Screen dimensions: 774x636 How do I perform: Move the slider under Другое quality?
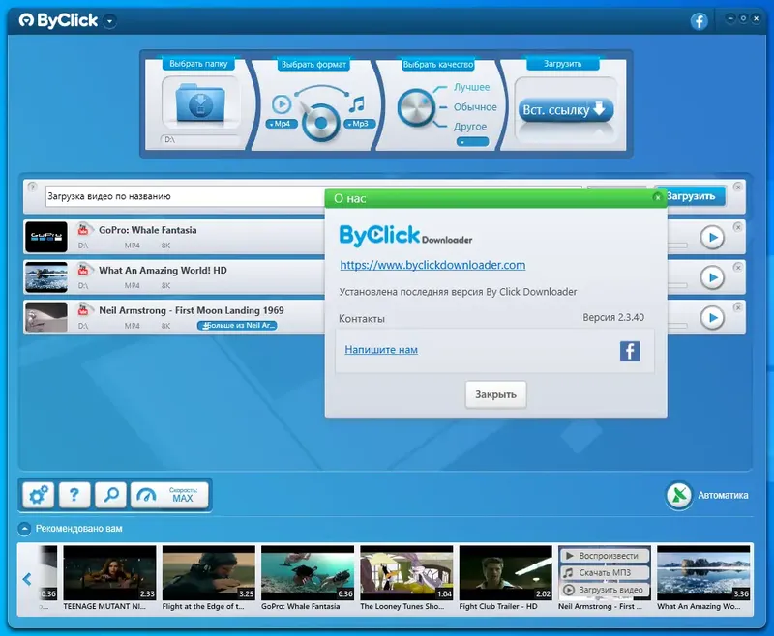470,139
